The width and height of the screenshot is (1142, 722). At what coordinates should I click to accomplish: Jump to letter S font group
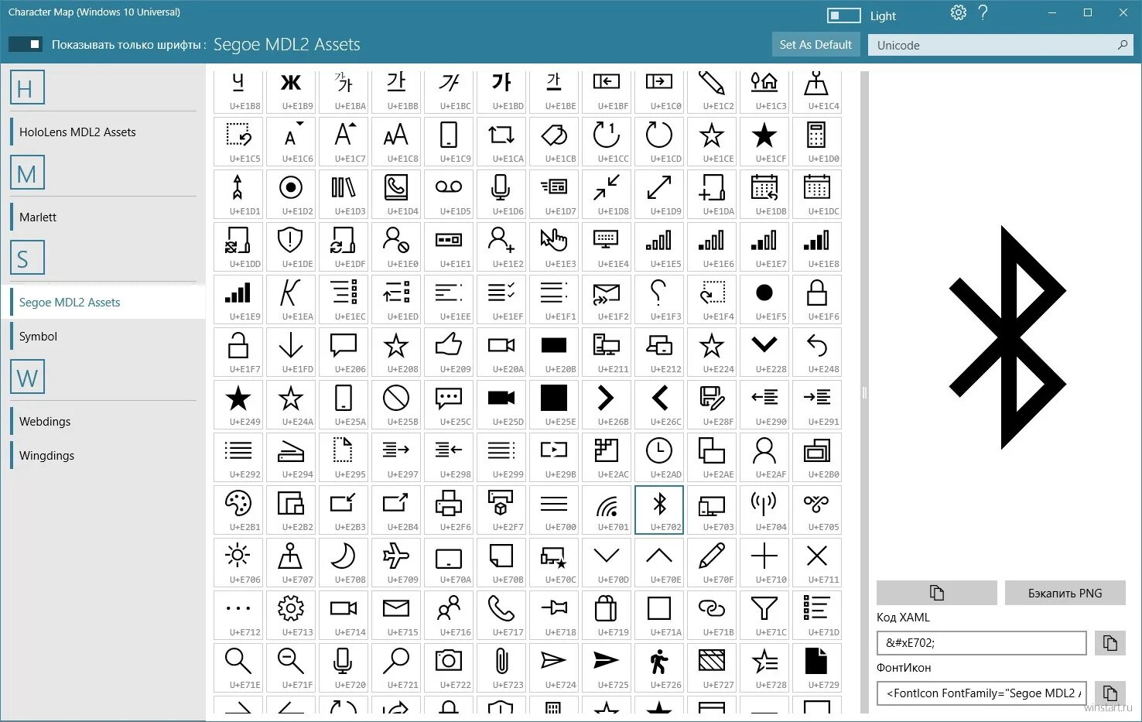point(27,258)
